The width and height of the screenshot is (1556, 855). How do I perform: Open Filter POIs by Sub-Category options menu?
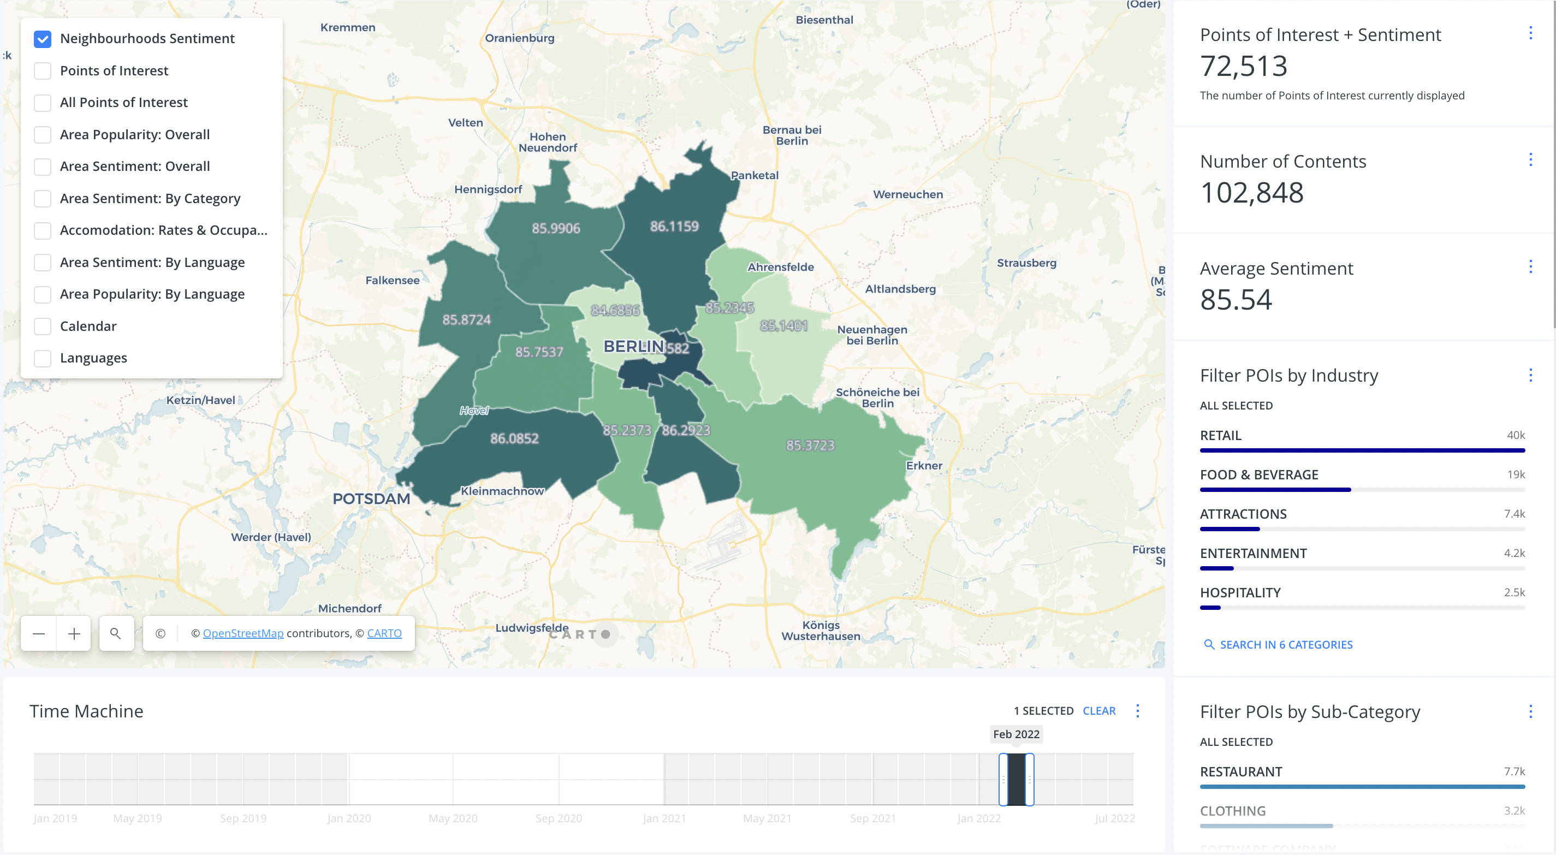pyautogui.click(x=1530, y=711)
